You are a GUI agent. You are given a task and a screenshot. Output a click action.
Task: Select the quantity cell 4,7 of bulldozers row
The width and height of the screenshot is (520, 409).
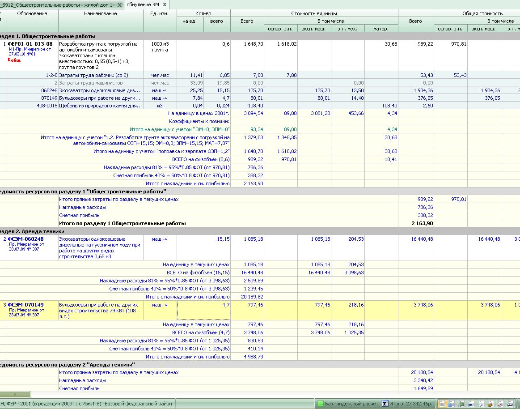pos(203,311)
